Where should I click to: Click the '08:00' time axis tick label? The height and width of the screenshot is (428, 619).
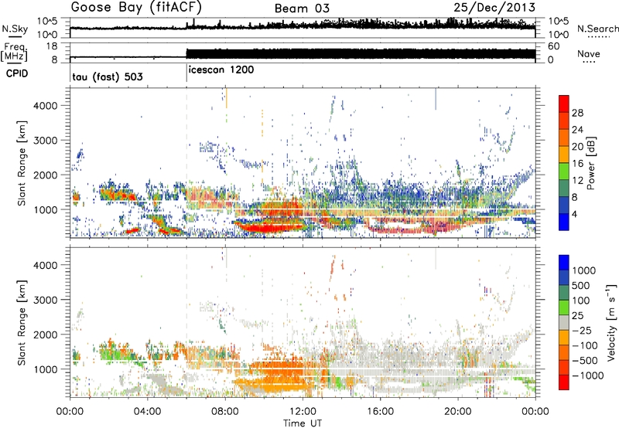pyautogui.click(x=225, y=412)
